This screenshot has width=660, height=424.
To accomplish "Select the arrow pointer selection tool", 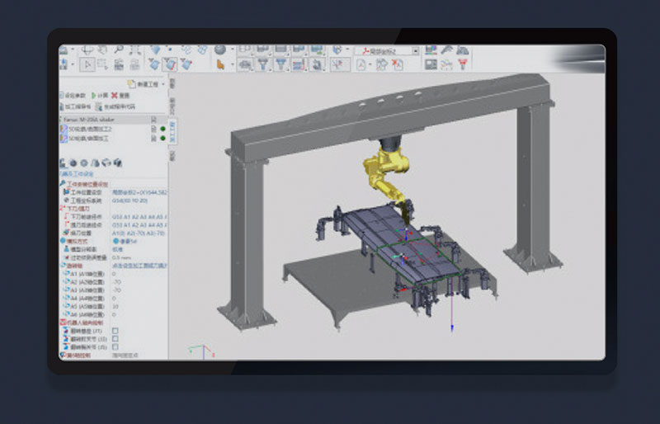I will click(88, 64).
